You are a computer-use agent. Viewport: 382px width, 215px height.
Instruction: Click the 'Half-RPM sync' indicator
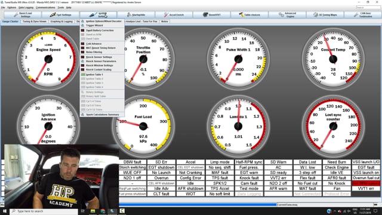point(249,162)
